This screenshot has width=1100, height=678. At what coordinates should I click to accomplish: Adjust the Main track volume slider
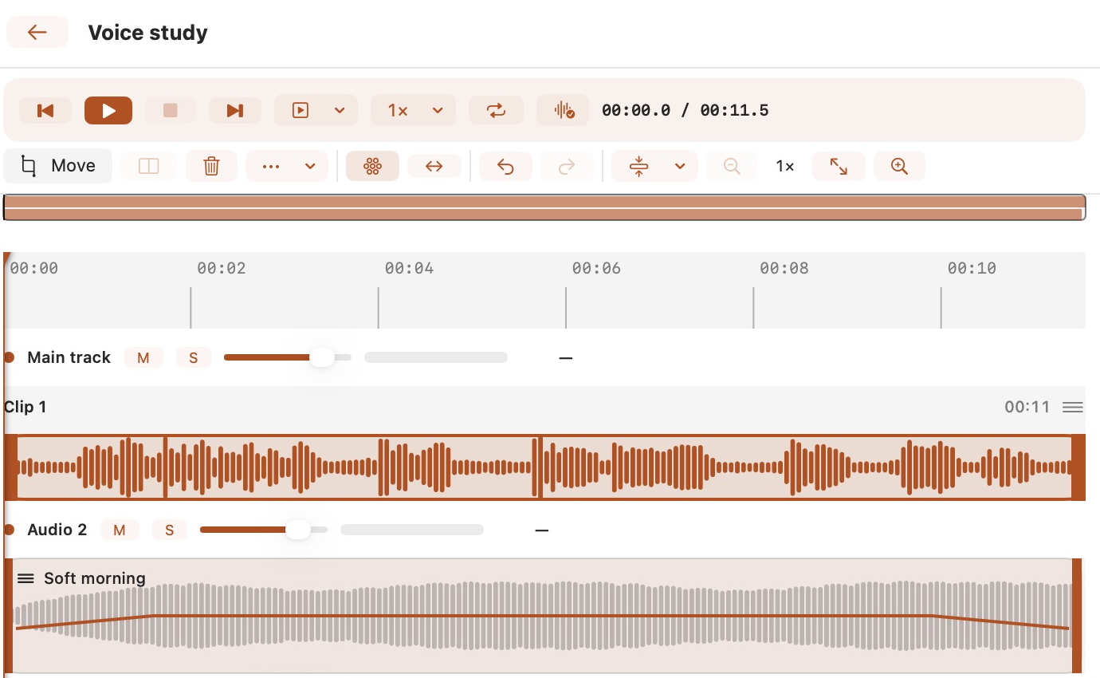coord(288,357)
